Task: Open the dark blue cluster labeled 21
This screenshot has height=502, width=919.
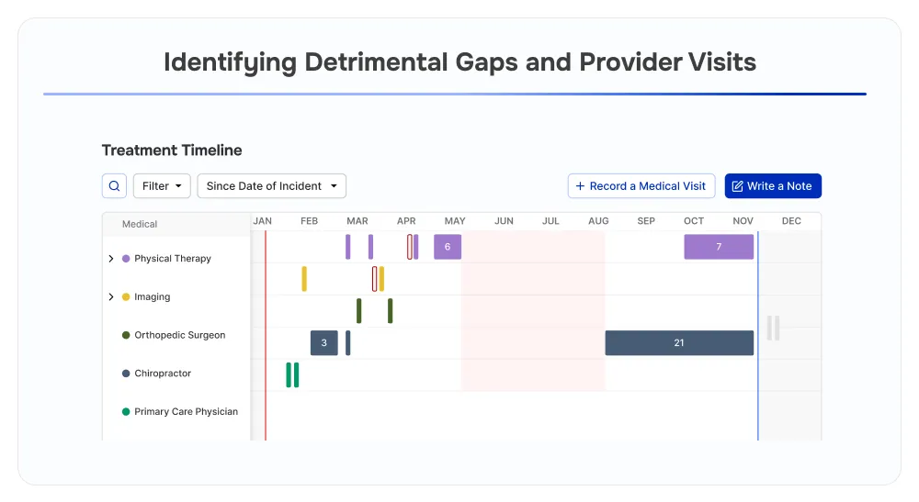Action: click(679, 343)
